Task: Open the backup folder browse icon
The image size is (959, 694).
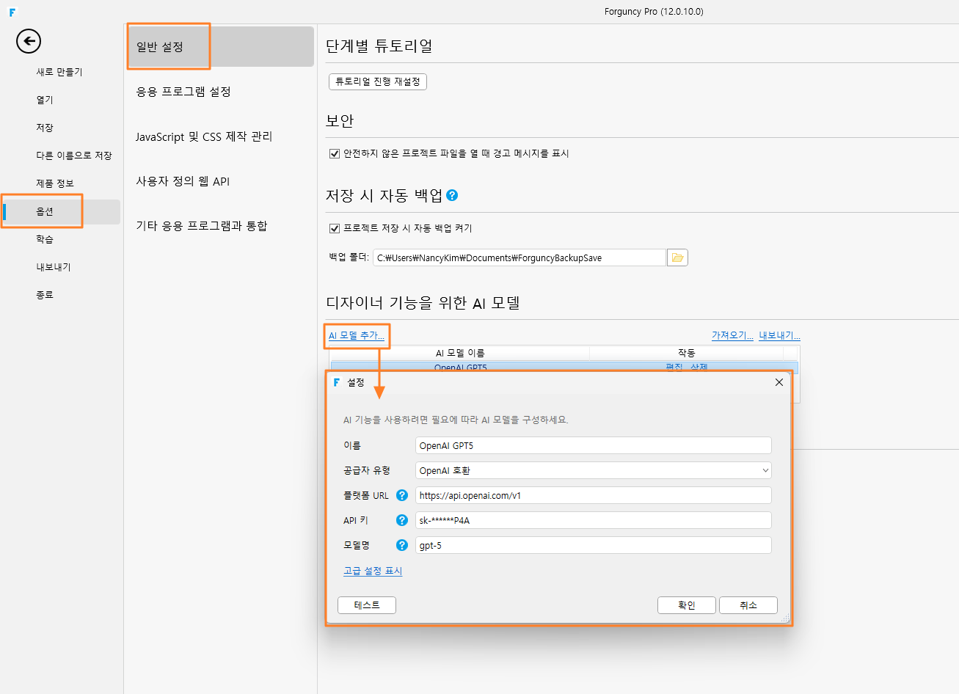Action: pyautogui.click(x=677, y=257)
